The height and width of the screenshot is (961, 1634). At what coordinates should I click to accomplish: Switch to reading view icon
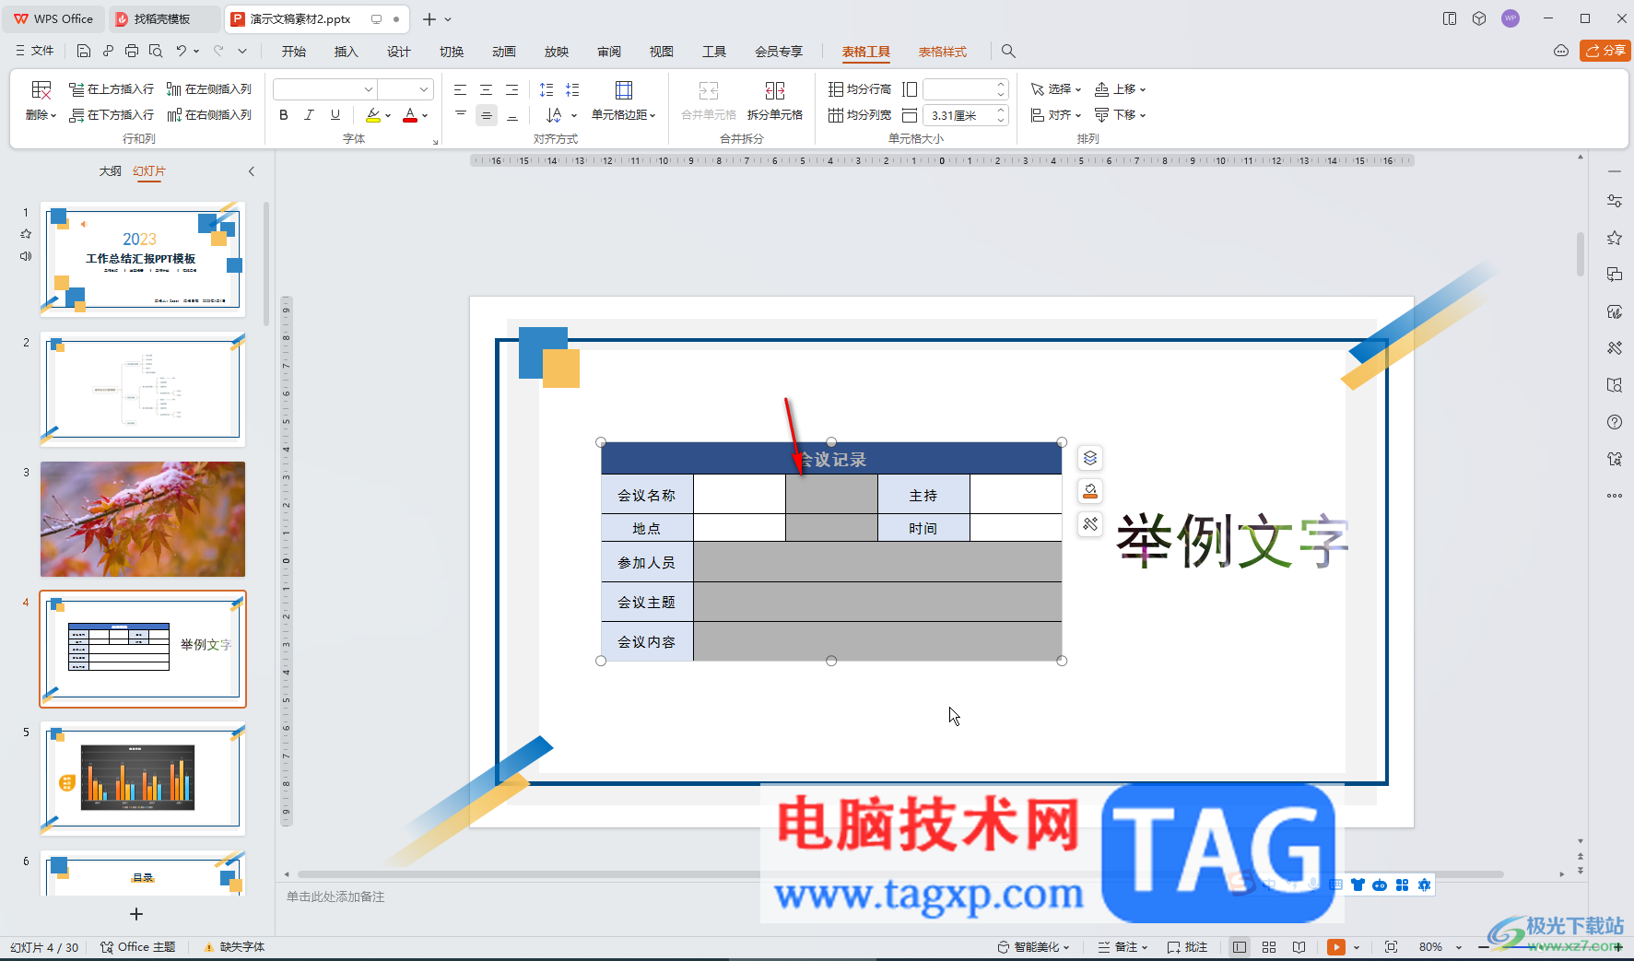1299,947
